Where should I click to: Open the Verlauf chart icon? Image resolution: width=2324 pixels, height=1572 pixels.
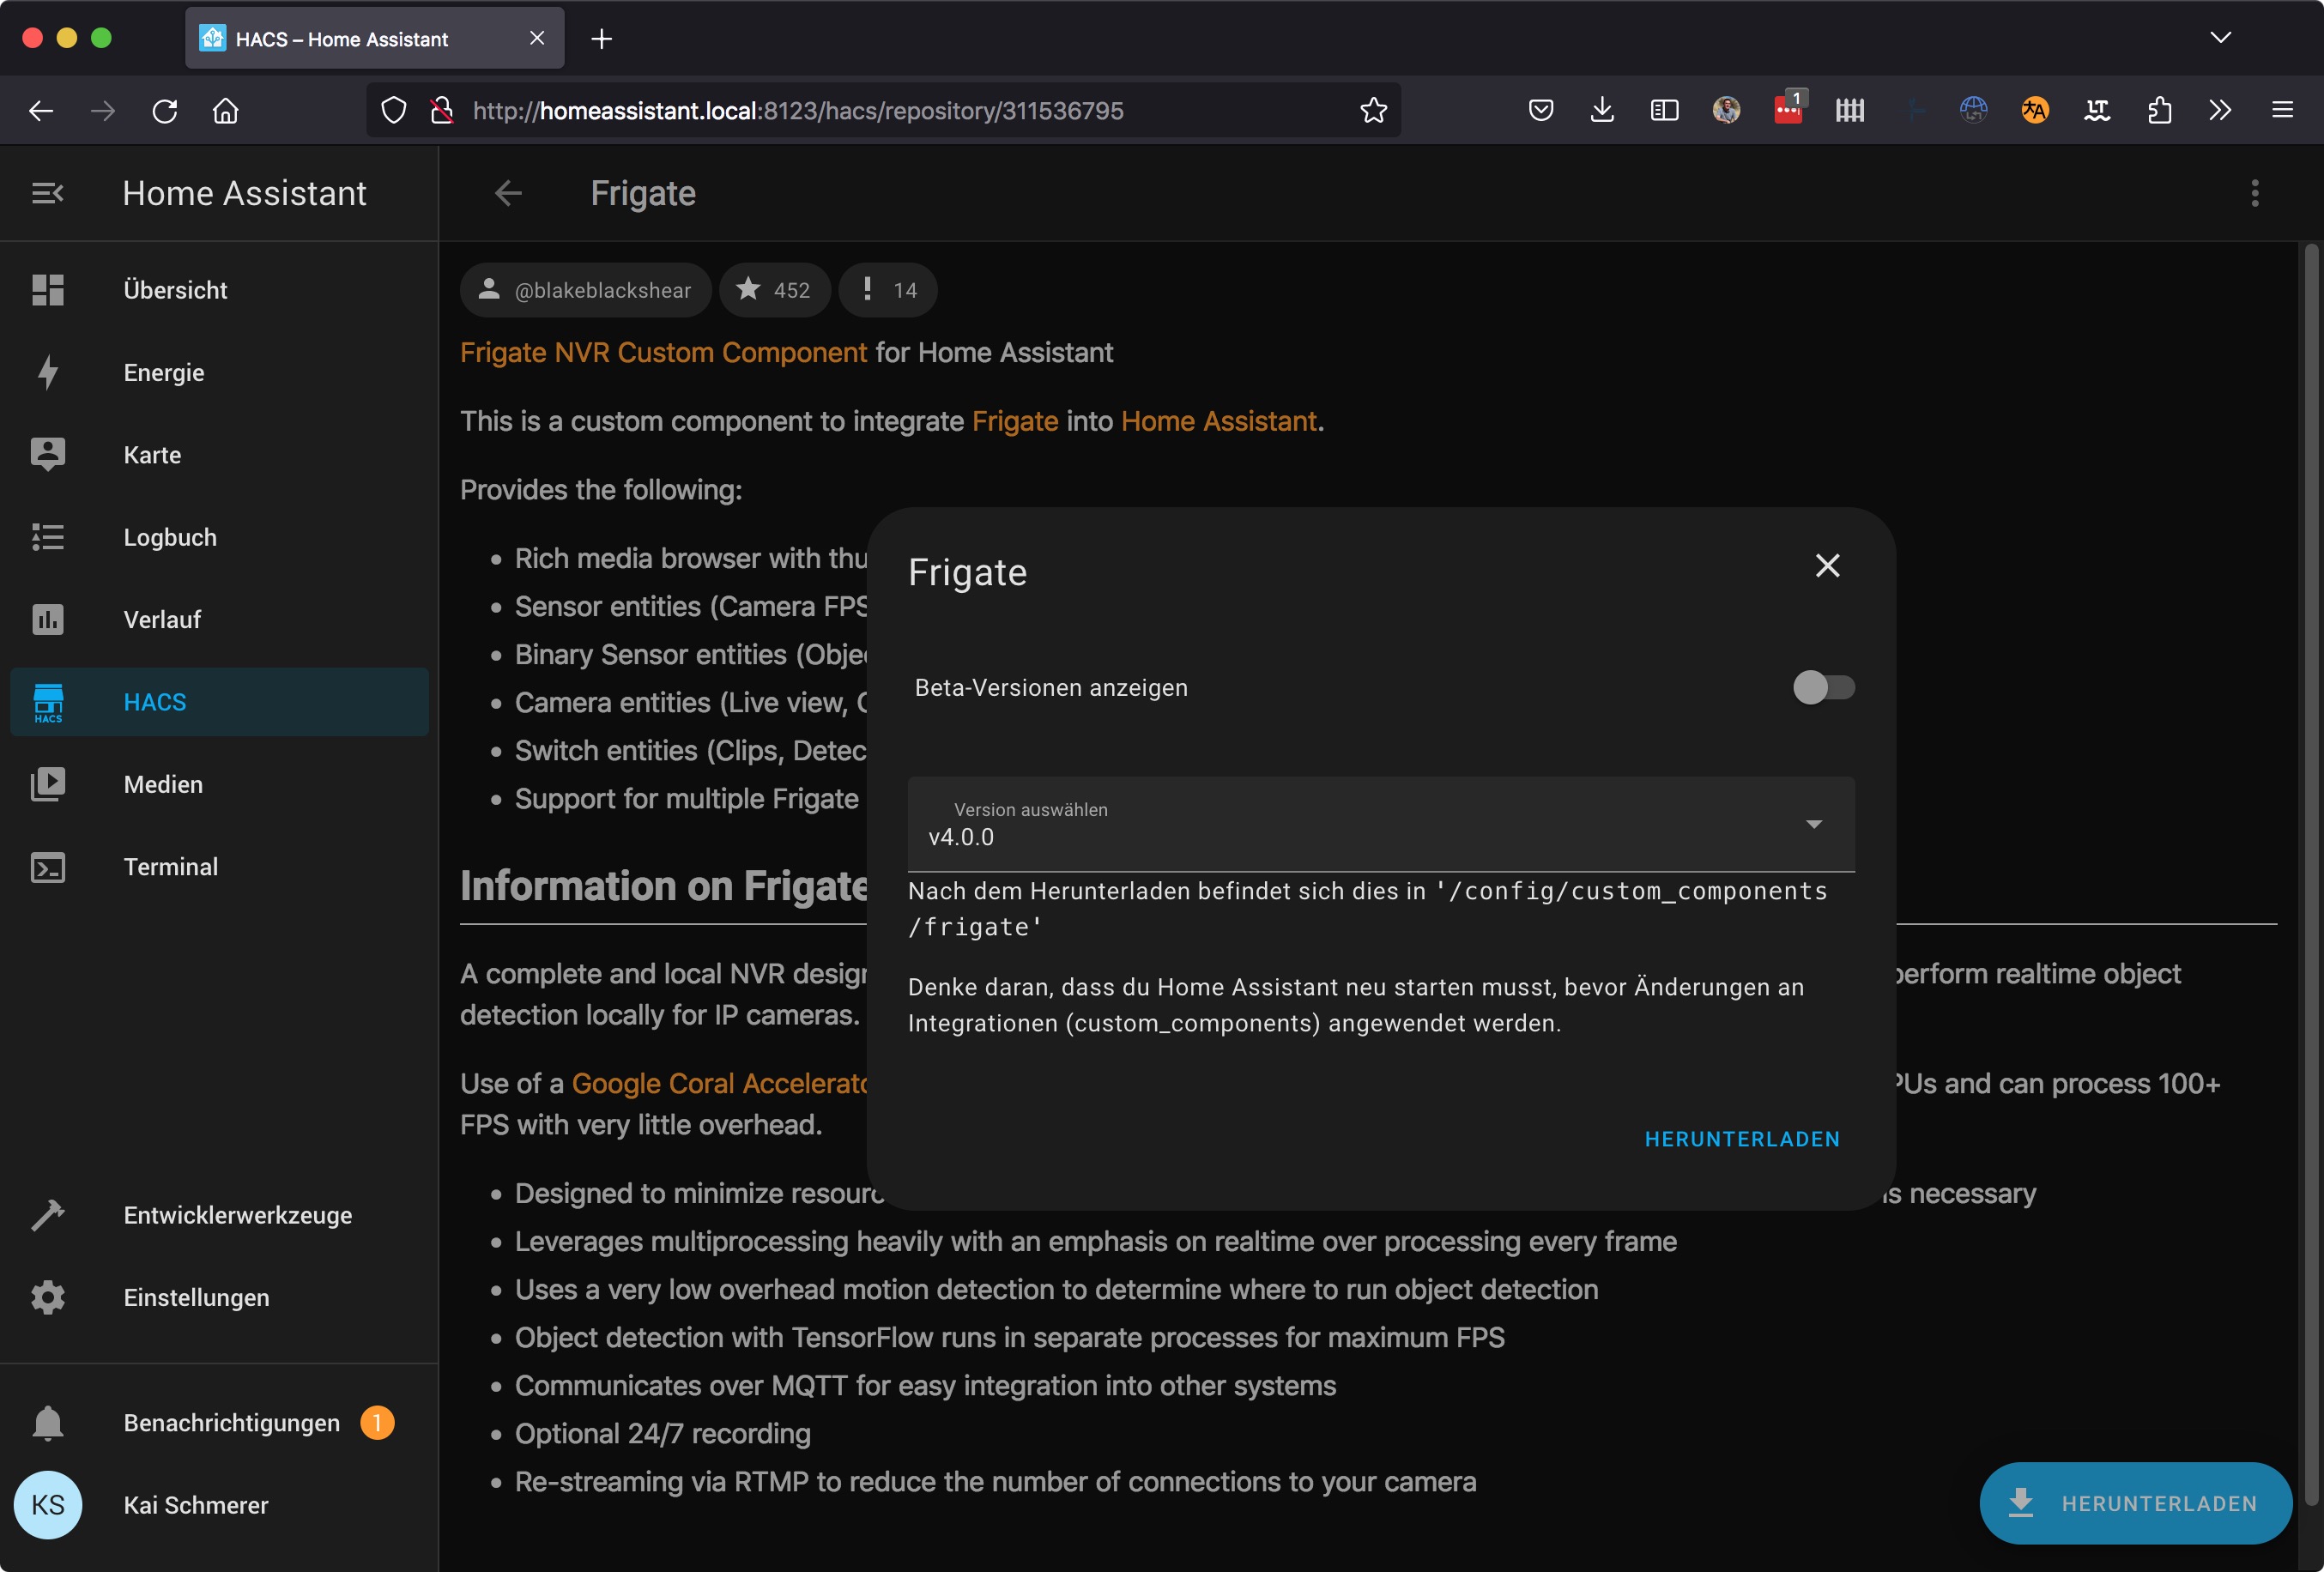pyautogui.click(x=47, y=619)
